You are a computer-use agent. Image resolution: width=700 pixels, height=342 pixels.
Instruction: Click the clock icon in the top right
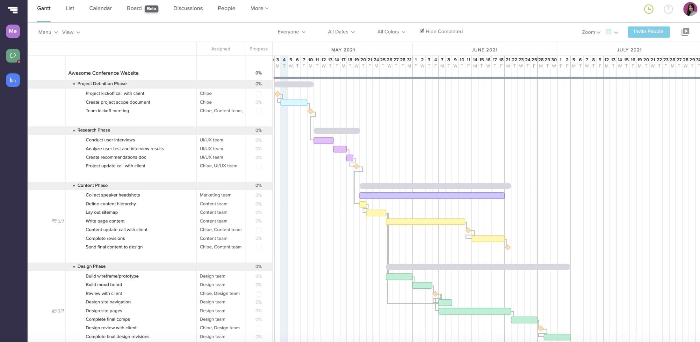pyautogui.click(x=648, y=9)
